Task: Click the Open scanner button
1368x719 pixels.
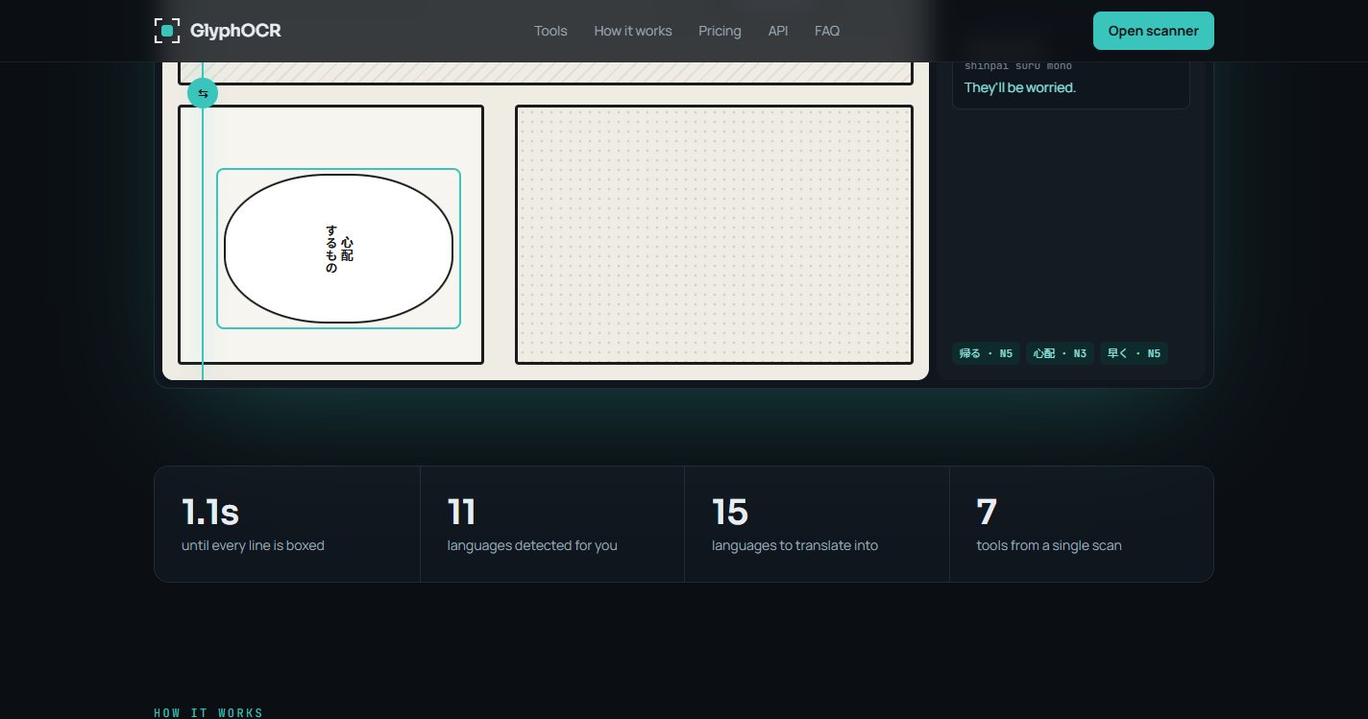Action: click(x=1153, y=31)
